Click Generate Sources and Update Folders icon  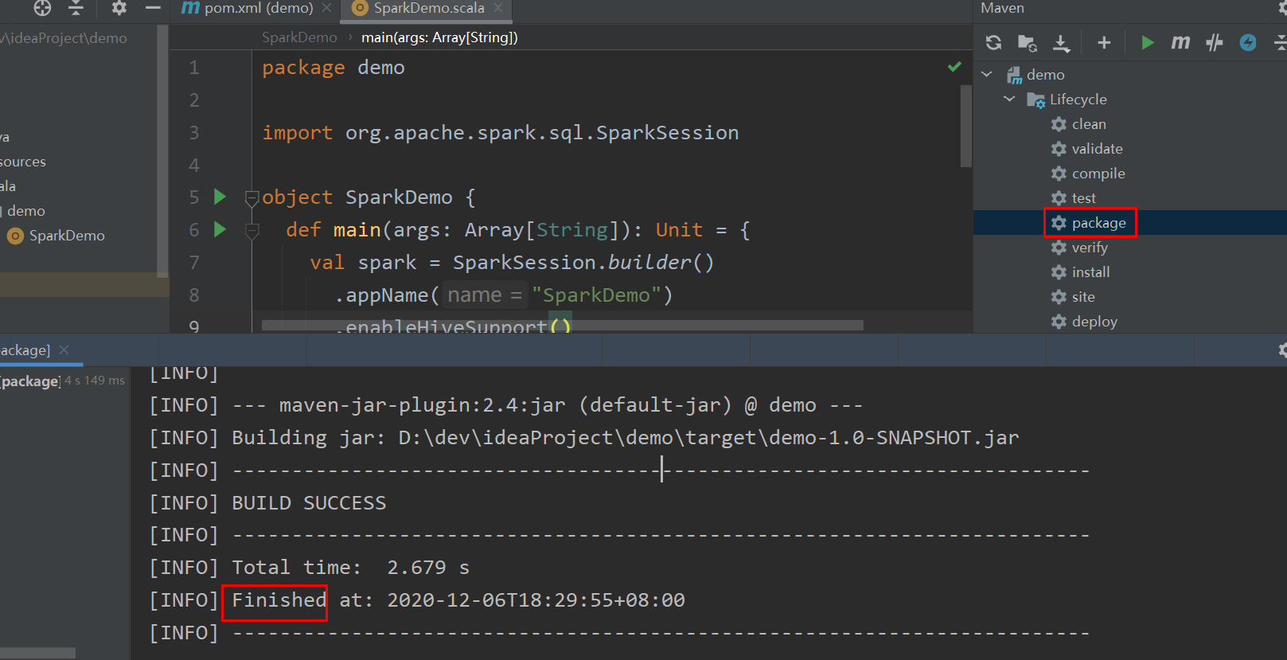coord(1027,43)
